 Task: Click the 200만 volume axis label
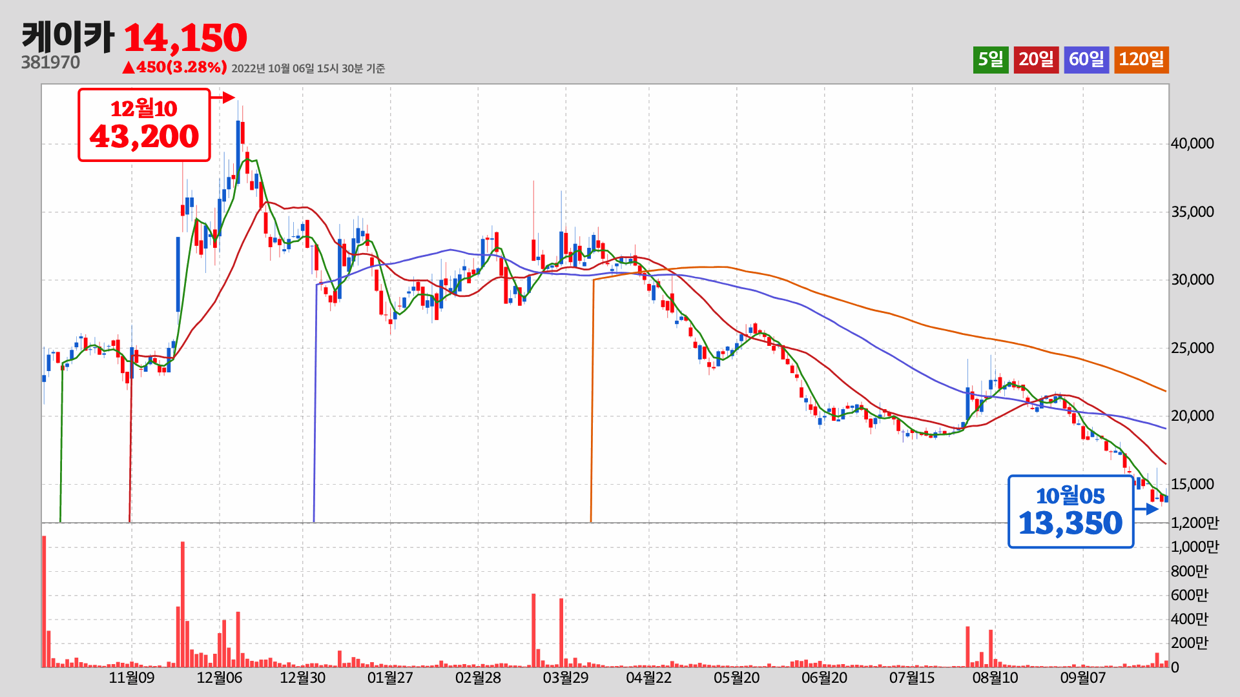pyautogui.click(x=1190, y=643)
